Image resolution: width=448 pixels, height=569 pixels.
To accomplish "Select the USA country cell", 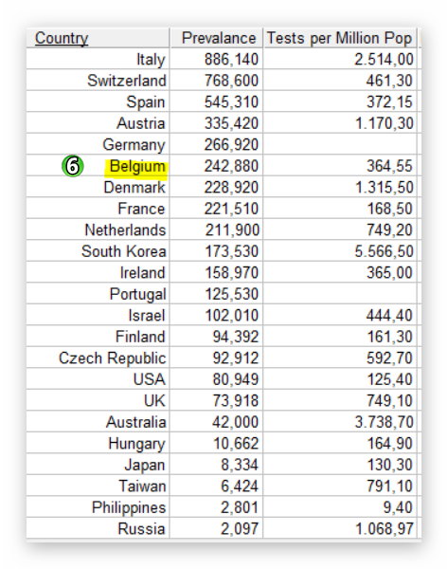I will tap(98, 379).
